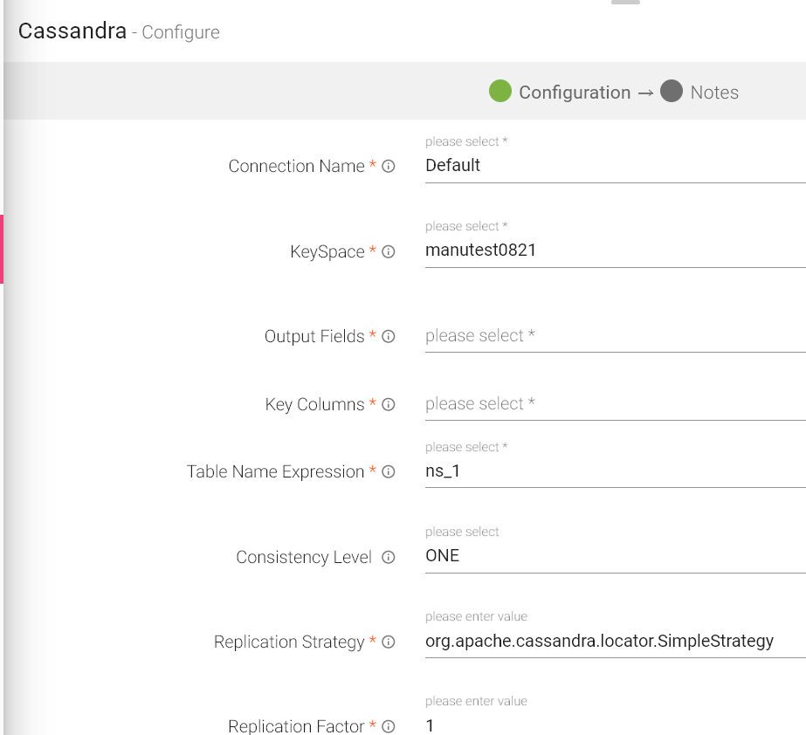Click the KeySpace info icon
806x735 pixels.
(x=389, y=251)
